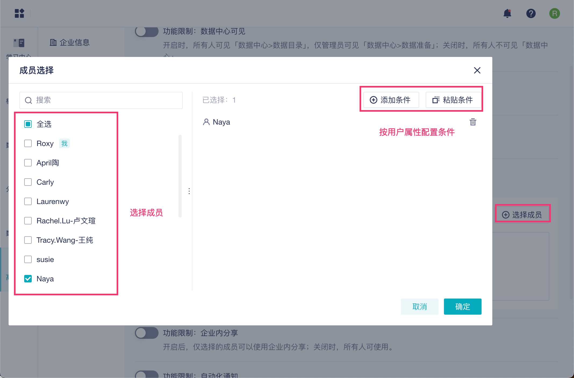Image resolution: width=574 pixels, height=378 pixels.
Task: Close the 成员选择 dialog with X
Action: click(x=477, y=70)
